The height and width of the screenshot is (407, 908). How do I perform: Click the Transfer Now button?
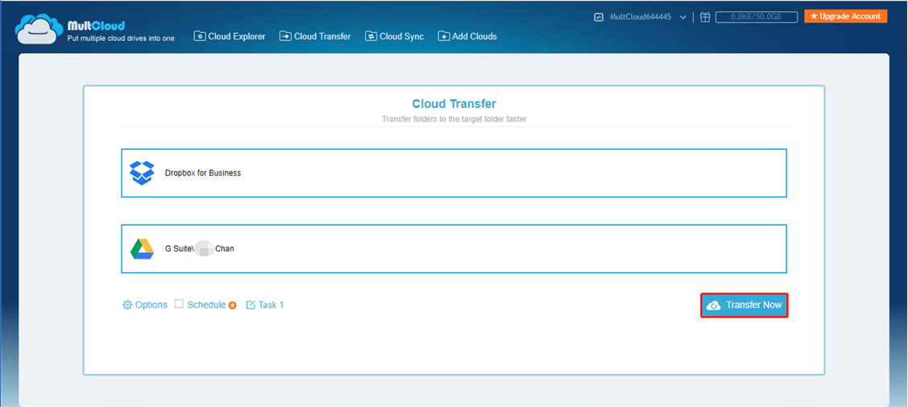(x=744, y=305)
